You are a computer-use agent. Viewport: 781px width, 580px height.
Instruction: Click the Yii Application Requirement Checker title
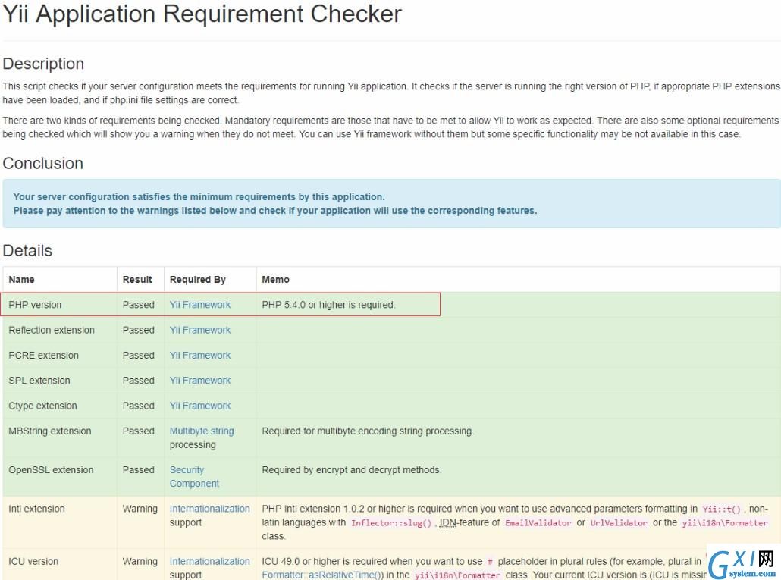(x=202, y=14)
